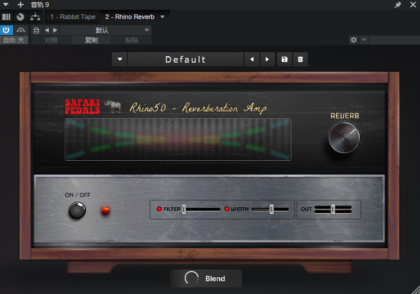Open the 默认 preset dropdown
The height and width of the screenshot is (294, 420).
tap(106, 30)
